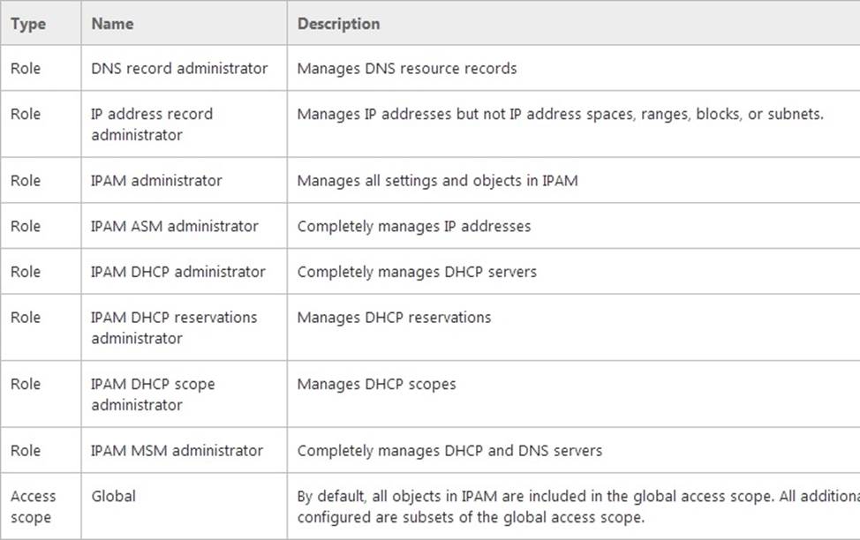Click the IPAM administrator role name
This screenshot has width=860, height=540.
156,181
